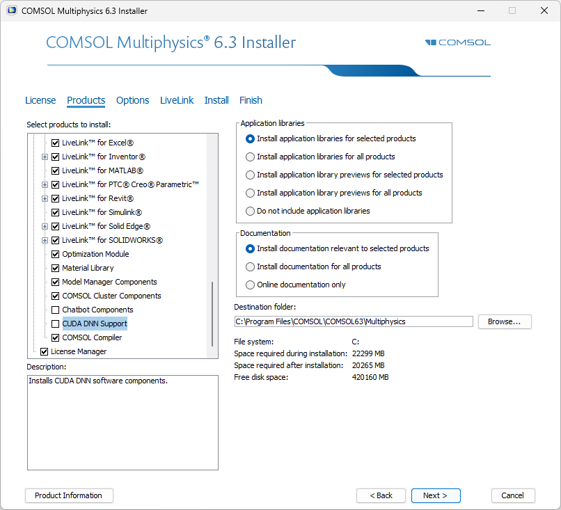Toggle LiveLink for SOLIDWORKS checkbox
This screenshot has width=561, height=510.
[x=55, y=241]
